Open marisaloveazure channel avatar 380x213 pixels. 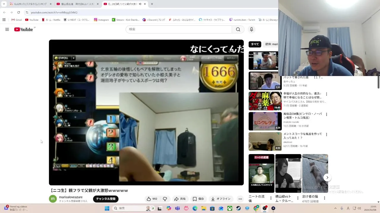(53, 199)
